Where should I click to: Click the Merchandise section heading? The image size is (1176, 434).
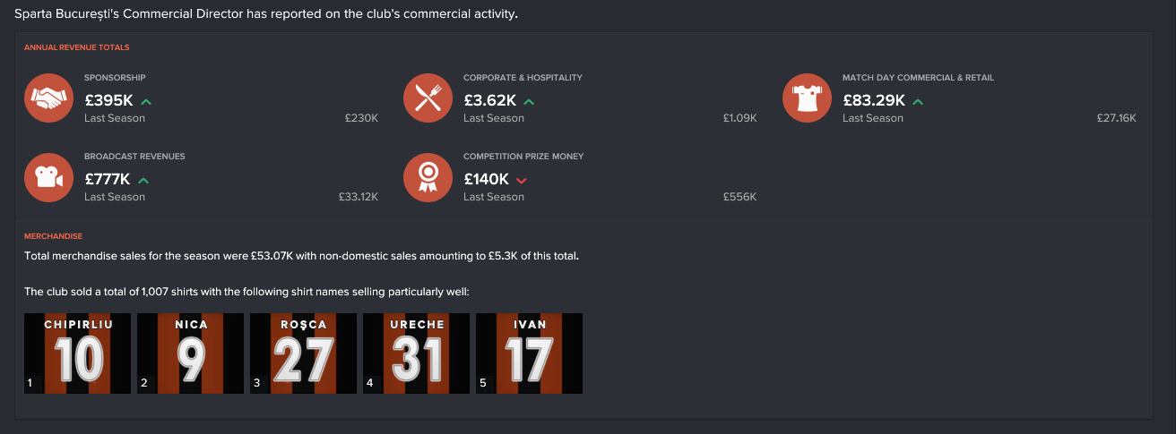[x=53, y=236]
